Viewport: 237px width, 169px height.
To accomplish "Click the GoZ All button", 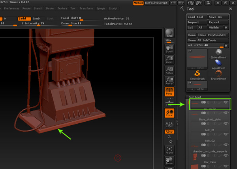I will point(202,28).
